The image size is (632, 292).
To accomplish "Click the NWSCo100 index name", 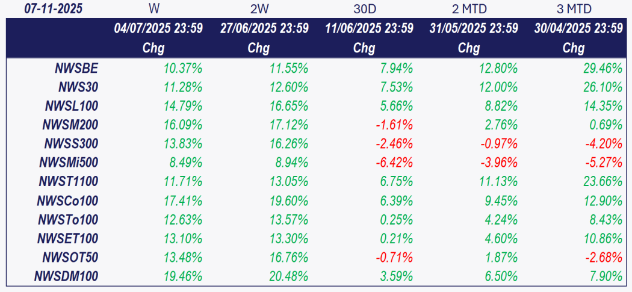I will [68, 200].
